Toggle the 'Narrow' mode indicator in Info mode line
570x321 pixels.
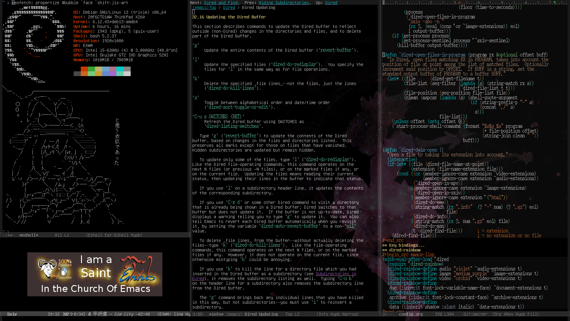pos(349,314)
